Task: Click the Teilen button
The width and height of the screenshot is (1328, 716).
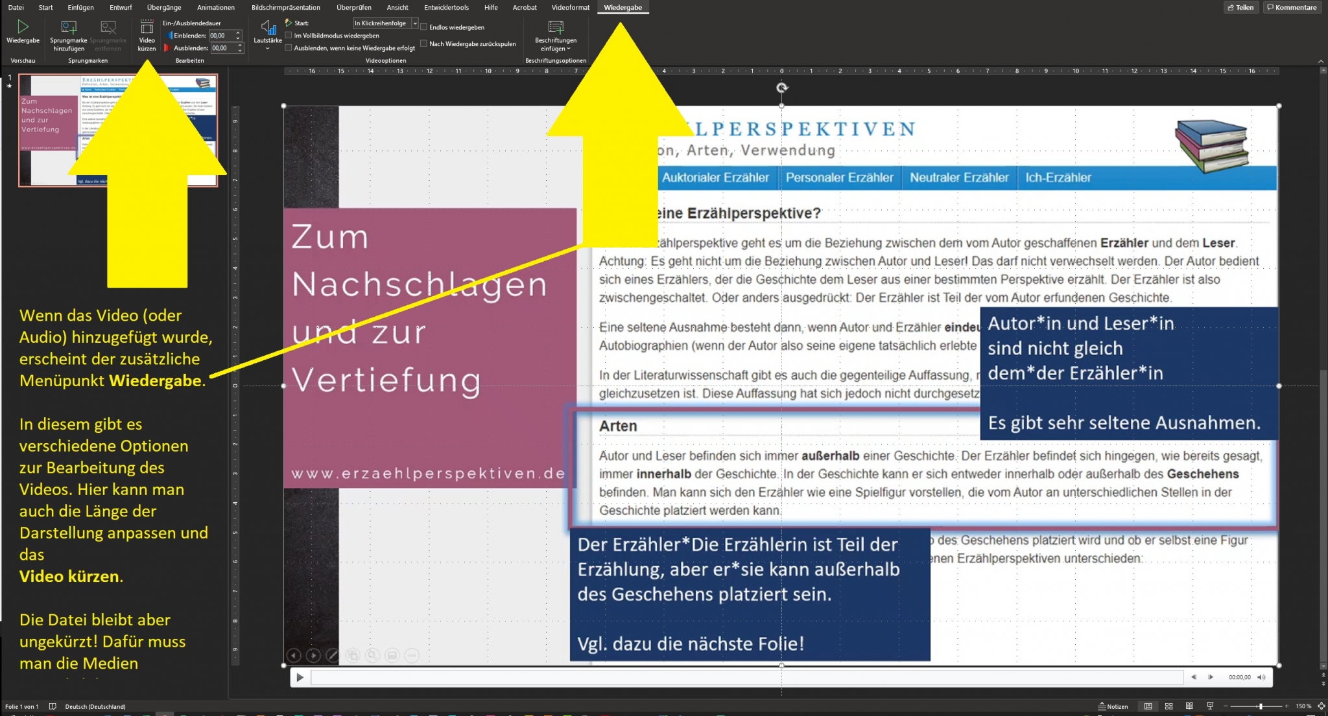Action: [1240, 8]
